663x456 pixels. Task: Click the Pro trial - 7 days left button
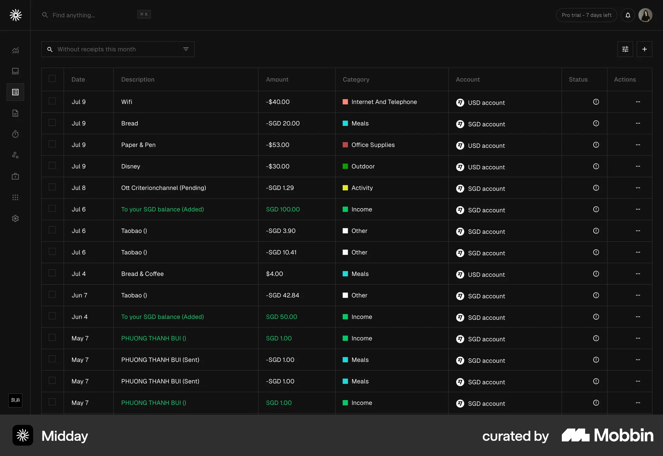coord(586,15)
